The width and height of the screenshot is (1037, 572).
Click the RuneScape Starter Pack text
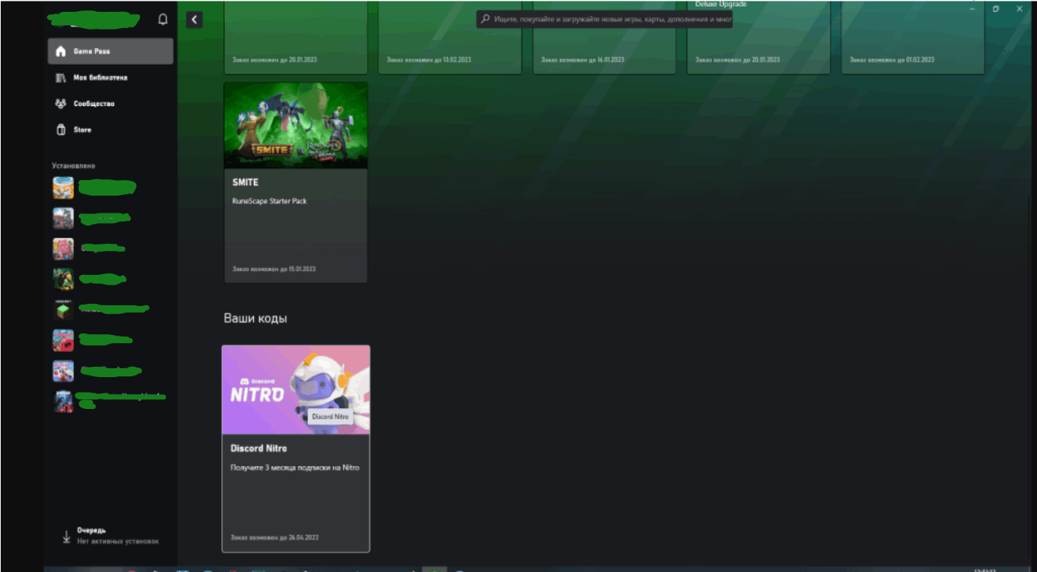[270, 201]
